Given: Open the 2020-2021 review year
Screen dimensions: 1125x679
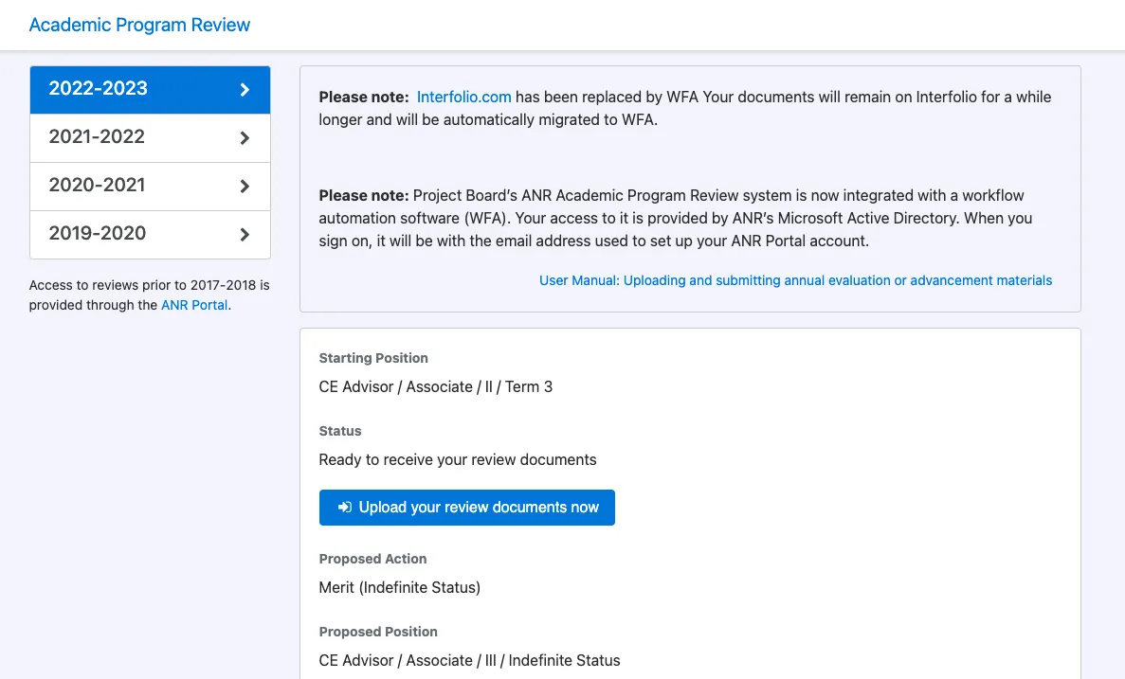Looking at the screenshot, I should click(x=97, y=186).
